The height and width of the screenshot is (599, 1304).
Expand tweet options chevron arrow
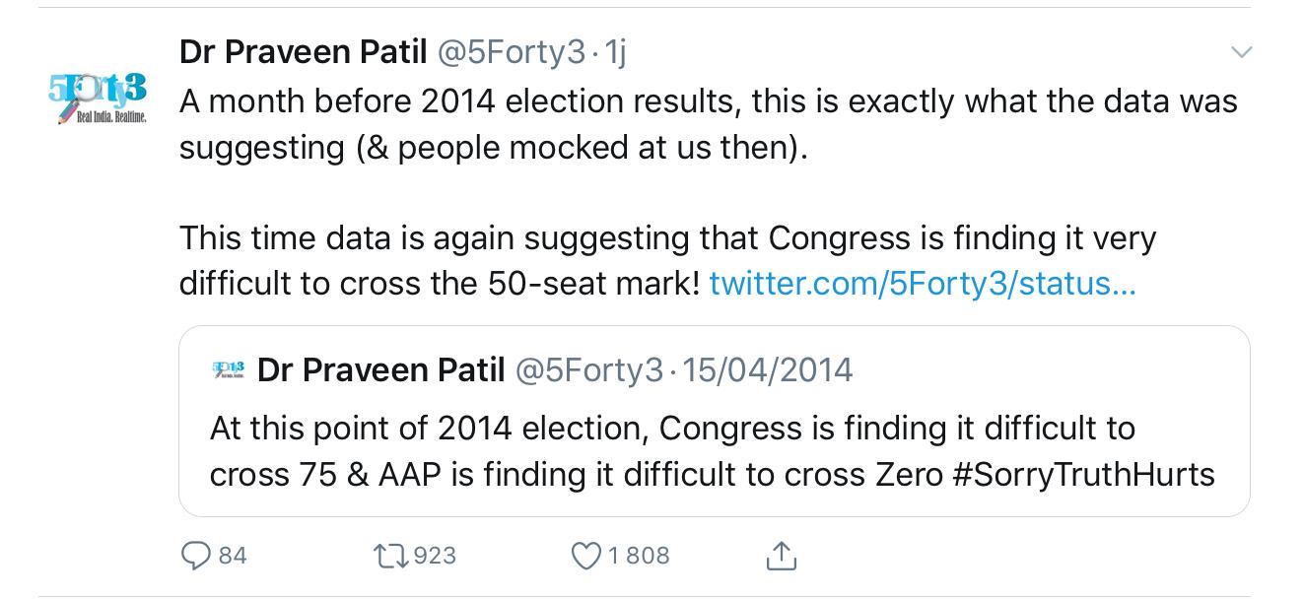point(1242,51)
